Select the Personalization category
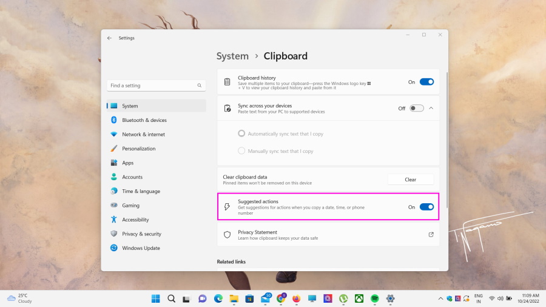Screen dimensions: 546x307 (157, 149)
